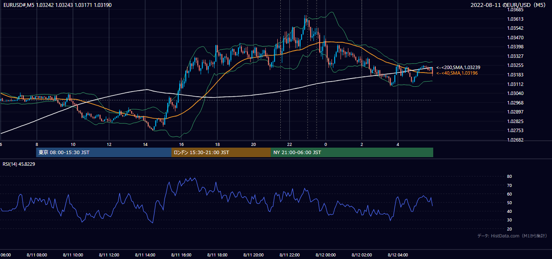
Task: Click hour label 8 under price chart
Action: click(37, 144)
